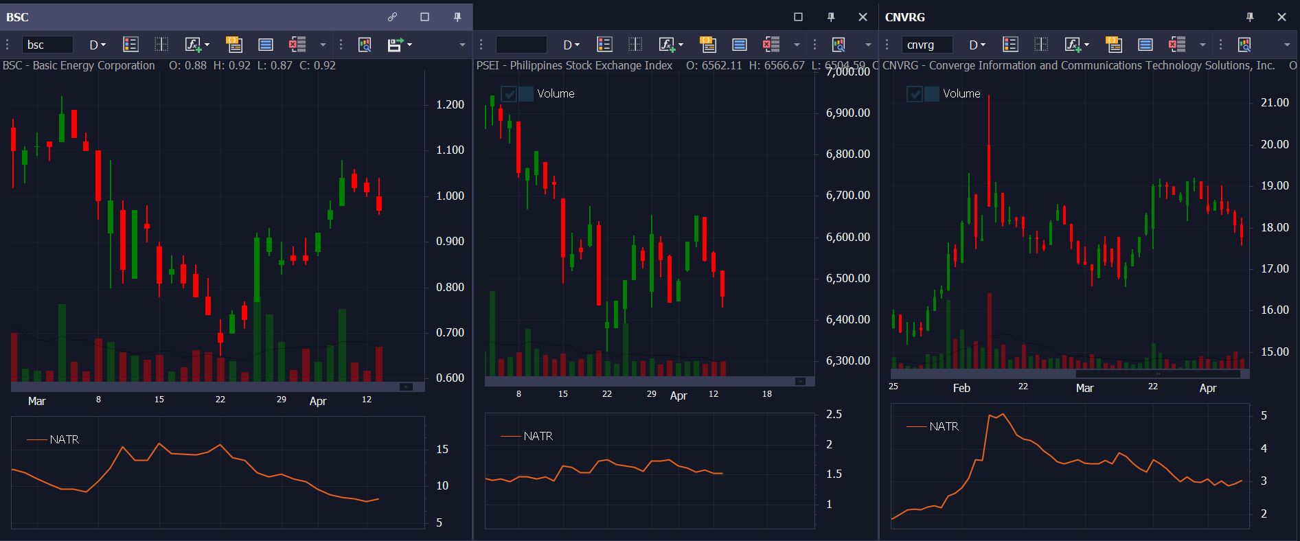The image size is (1300, 541).
Task: Click the blue stacked-panes icon in the CNVRG toolbar
Action: (x=1145, y=45)
